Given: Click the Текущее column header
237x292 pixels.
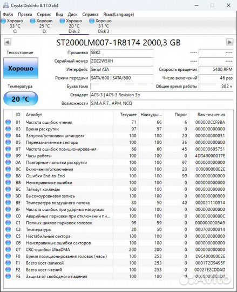Looking at the screenshot, I should pyautogui.click(x=126, y=115).
